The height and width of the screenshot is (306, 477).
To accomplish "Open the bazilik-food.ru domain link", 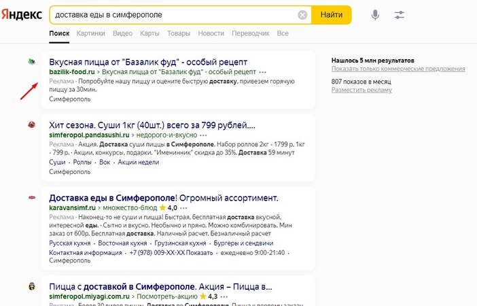I will tap(72, 72).
